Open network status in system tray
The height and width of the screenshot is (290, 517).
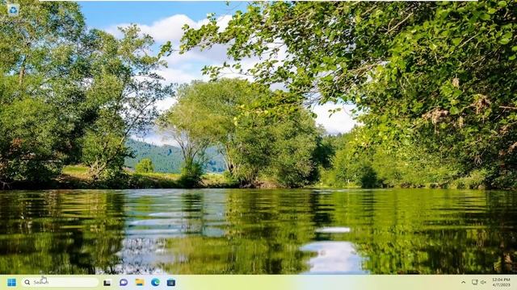click(x=474, y=282)
